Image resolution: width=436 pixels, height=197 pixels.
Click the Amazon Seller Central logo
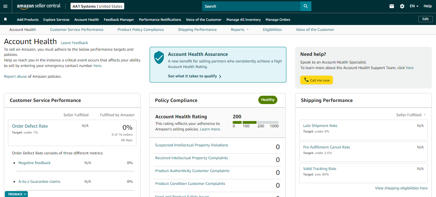pos(39,6)
